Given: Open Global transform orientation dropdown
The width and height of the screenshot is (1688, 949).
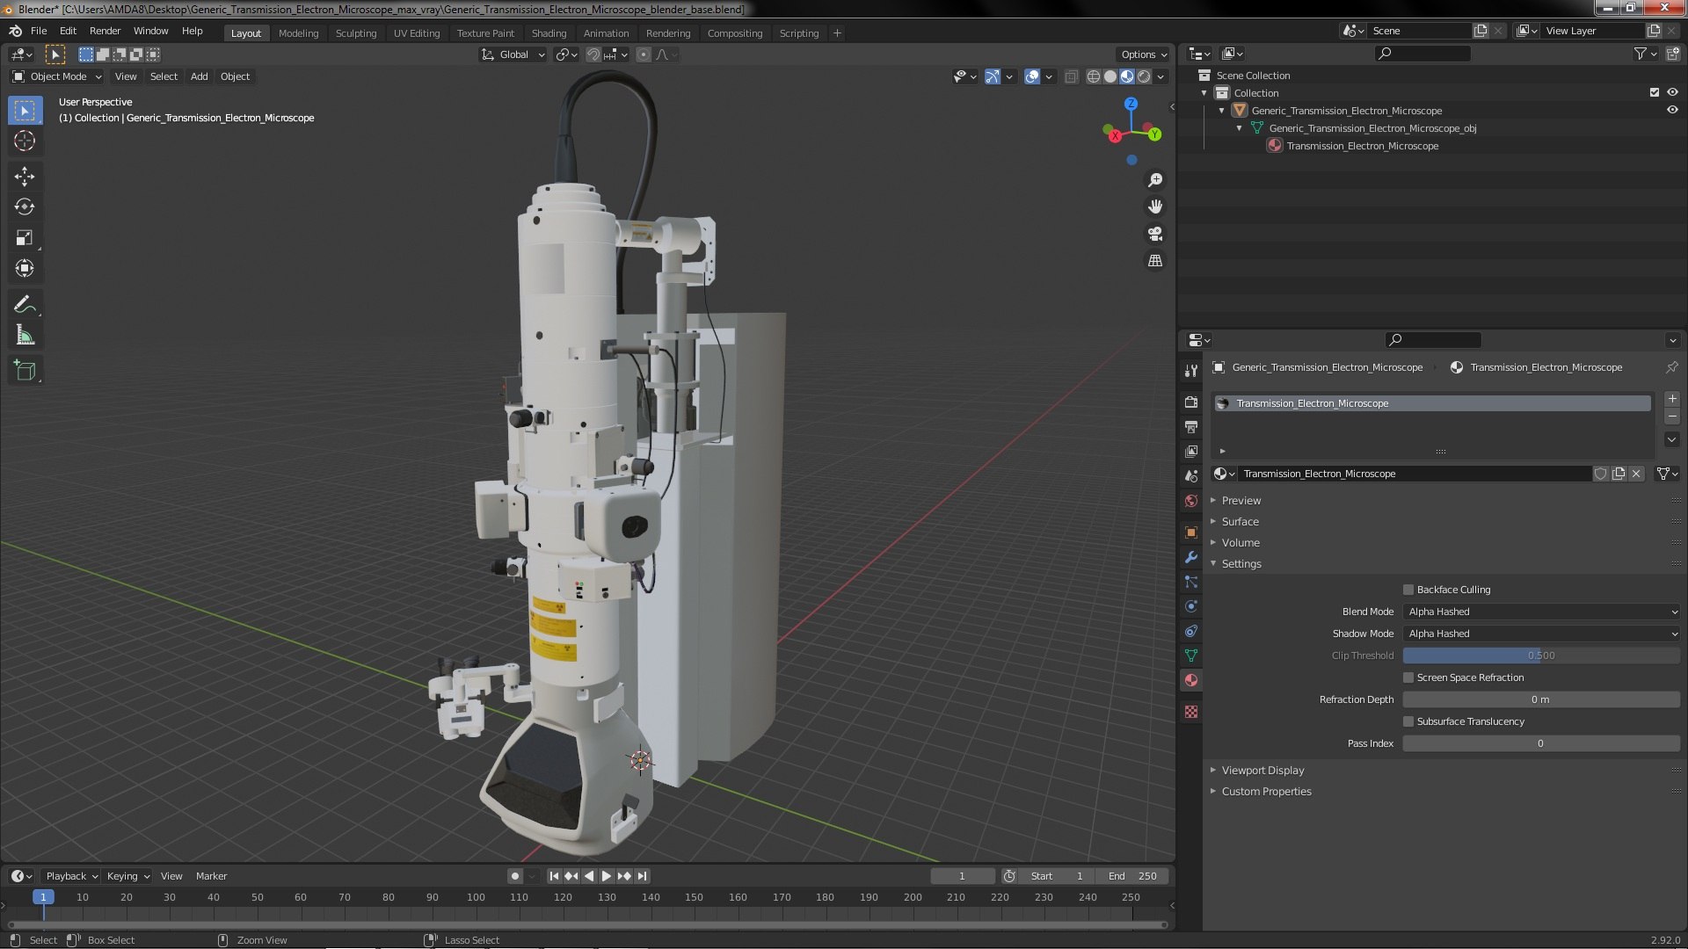Looking at the screenshot, I should tap(513, 54).
